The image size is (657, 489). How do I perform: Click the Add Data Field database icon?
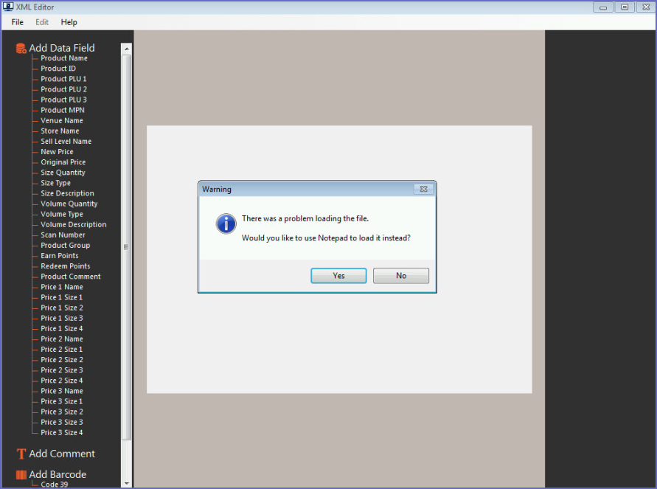pos(21,49)
